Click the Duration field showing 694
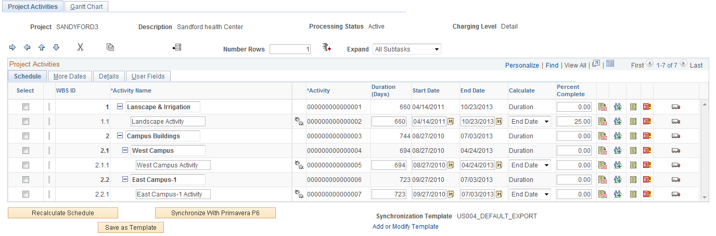Image resolution: width=716 pixels, height=236 pixels. 389,165
